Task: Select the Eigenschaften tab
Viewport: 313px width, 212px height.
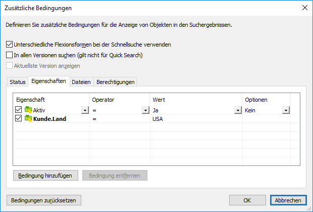Action: [x=48, y=81]
